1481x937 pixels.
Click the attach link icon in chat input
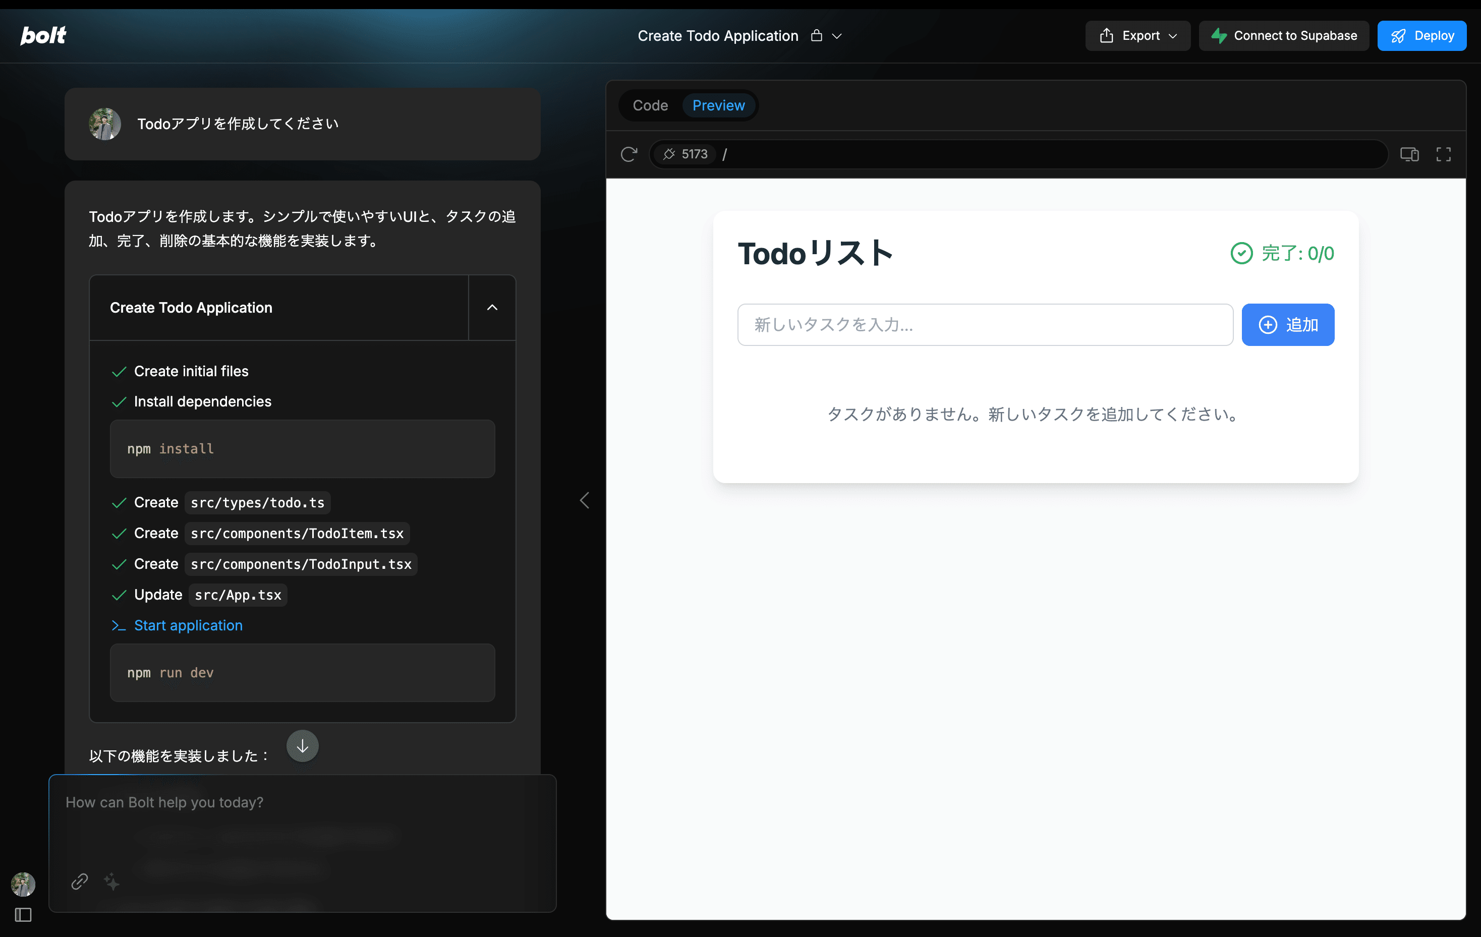click(x=79, y=881)
